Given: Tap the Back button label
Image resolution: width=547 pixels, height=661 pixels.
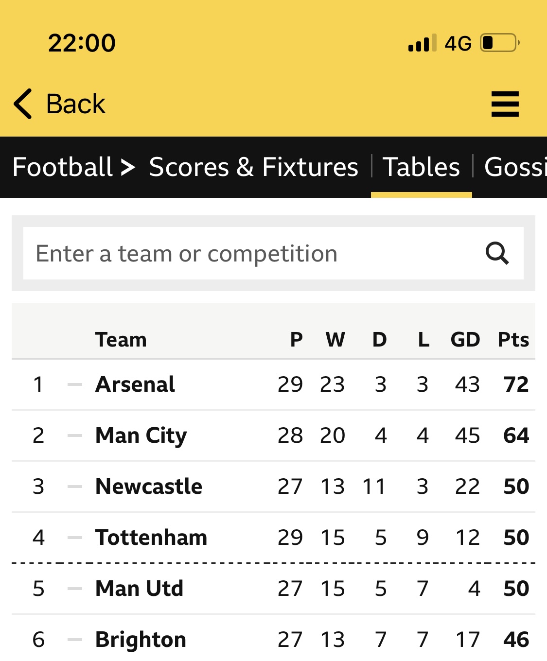Looking at the screenshot, I should tap(76, 104).
